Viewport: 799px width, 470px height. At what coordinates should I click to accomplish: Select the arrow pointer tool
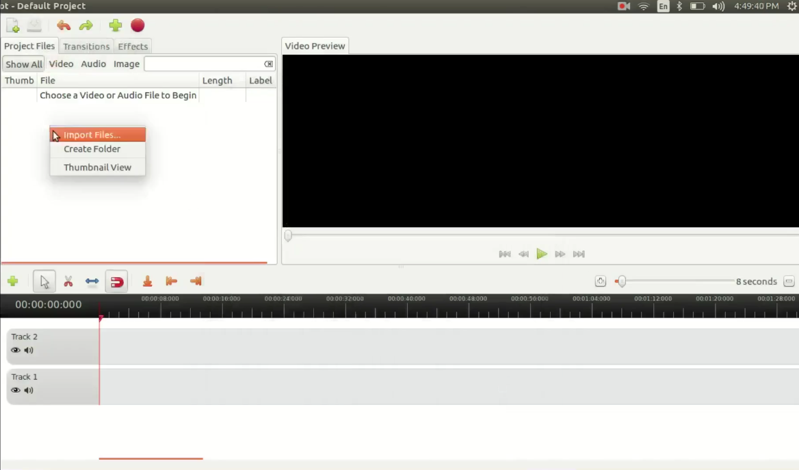44,281
